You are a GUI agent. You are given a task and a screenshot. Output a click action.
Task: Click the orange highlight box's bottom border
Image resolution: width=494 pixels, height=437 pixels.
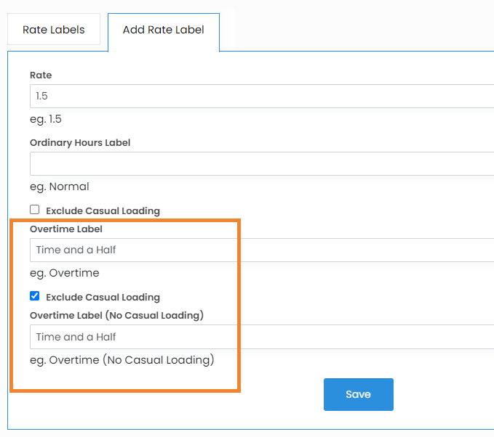[125, 391]
